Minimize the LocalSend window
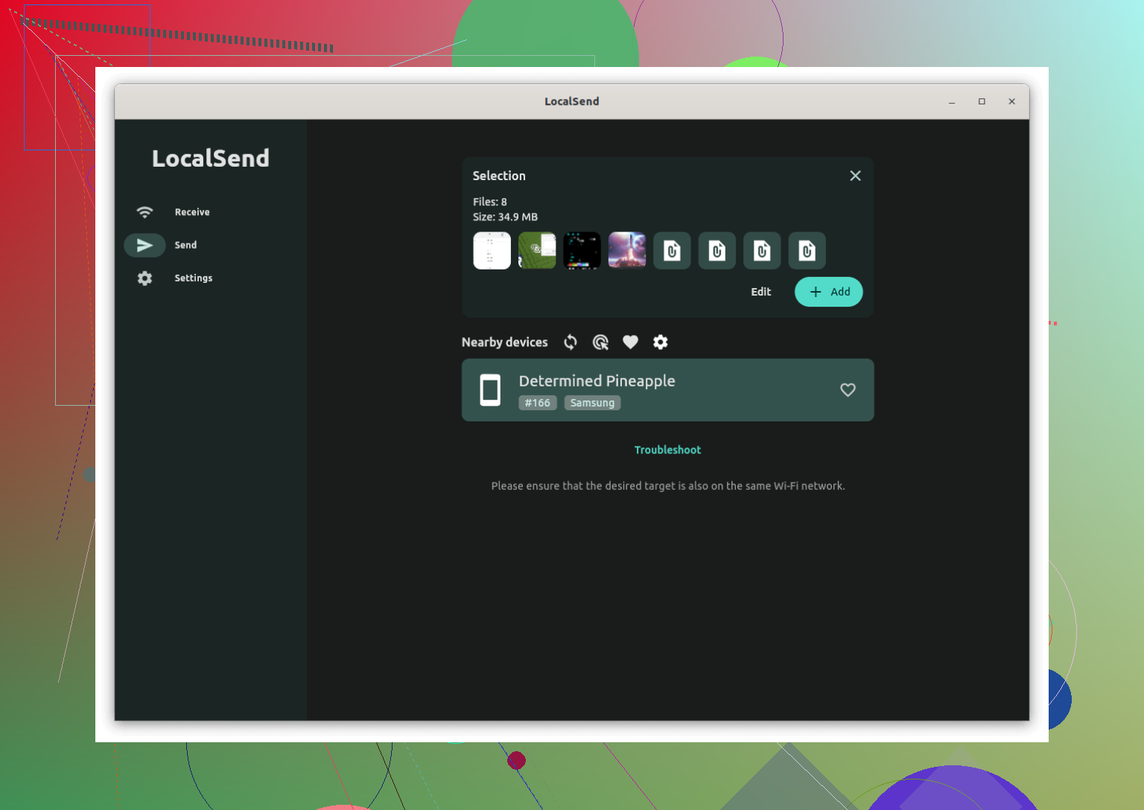1144x810 pixels. coord(952,101)
